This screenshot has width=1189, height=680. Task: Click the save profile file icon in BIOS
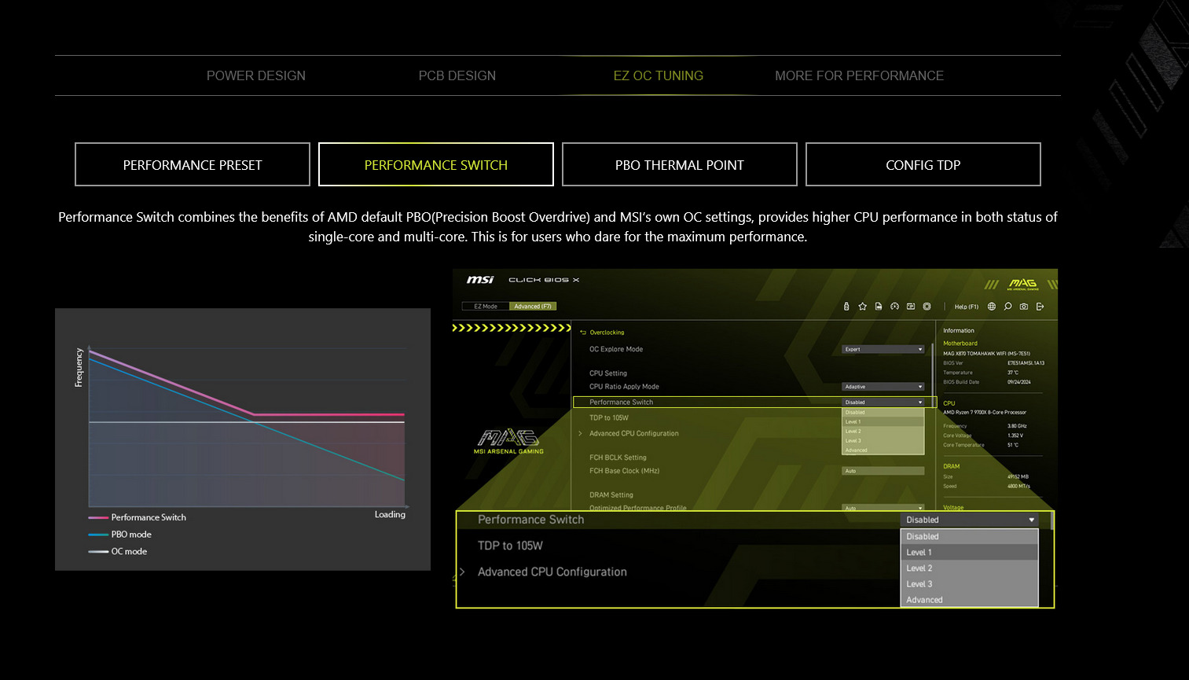point(879,307)
